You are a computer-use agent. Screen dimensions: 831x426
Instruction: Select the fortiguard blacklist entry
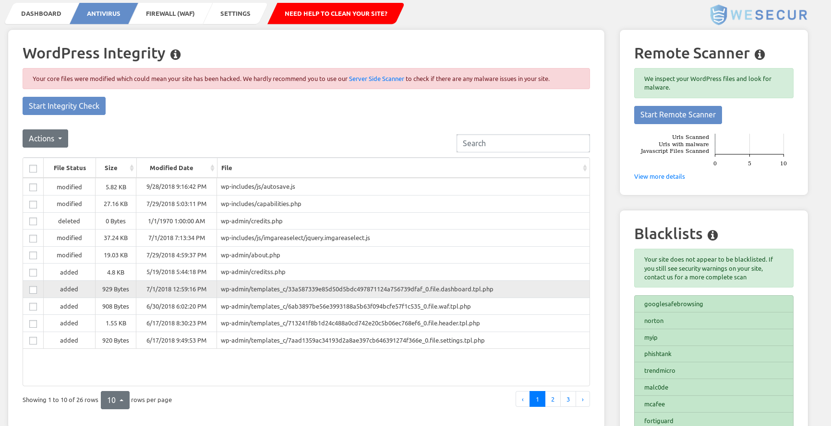click(x=713, y=420)
